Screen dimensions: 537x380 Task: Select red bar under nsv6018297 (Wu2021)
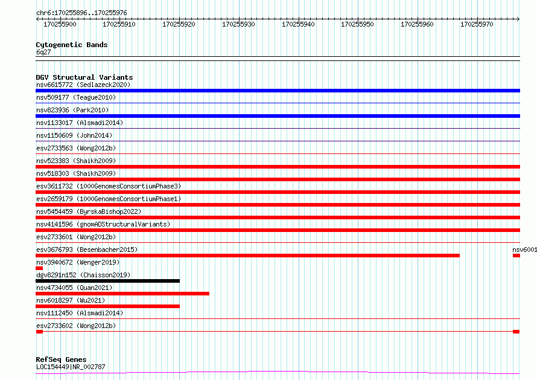[107, 306]
